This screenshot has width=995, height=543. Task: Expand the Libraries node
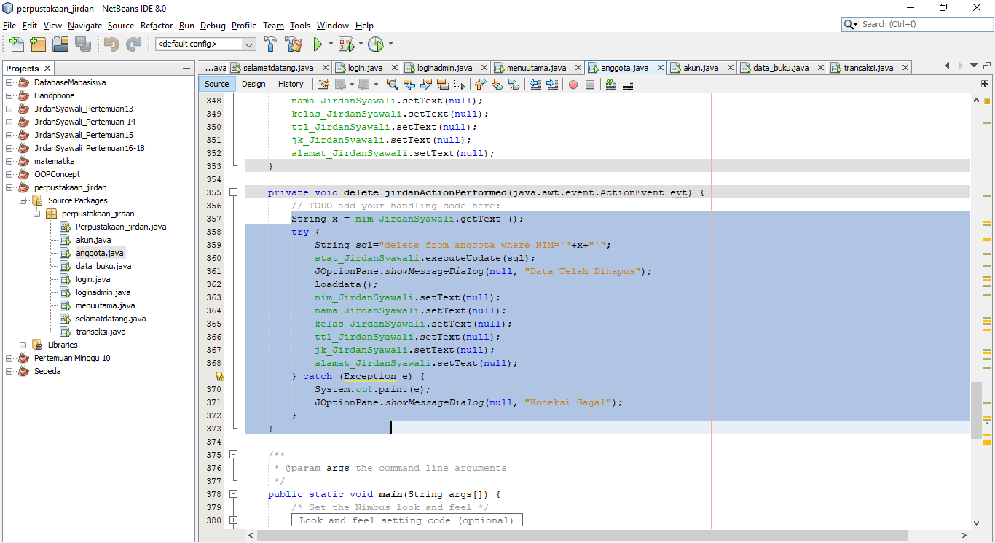[23, 344]
